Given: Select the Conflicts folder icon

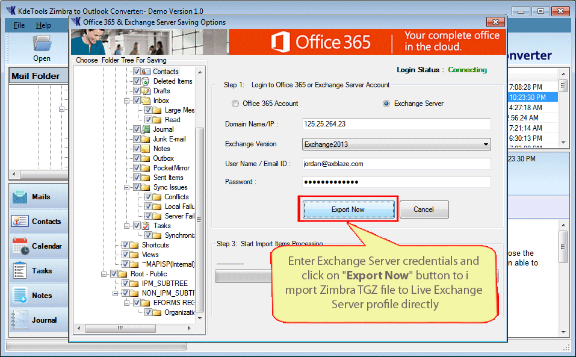Looking at the screenshot, I should [x=157, y=197].
